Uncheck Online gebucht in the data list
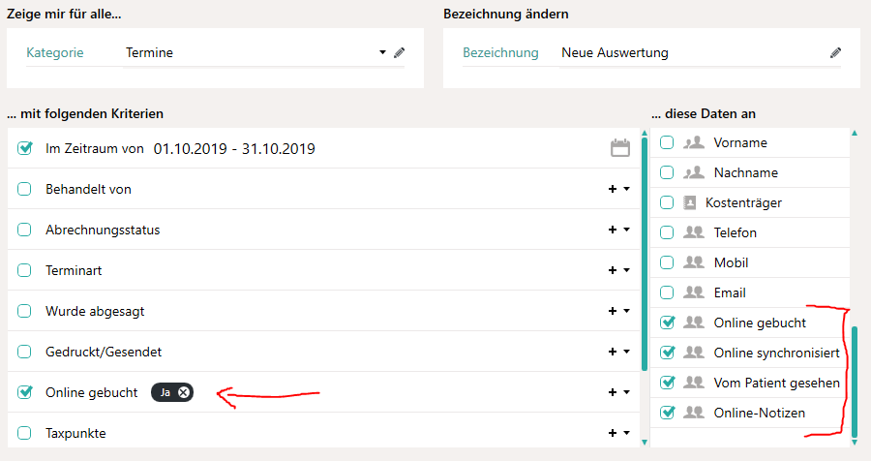Screen dimensions: 871x461 point(667,323)
